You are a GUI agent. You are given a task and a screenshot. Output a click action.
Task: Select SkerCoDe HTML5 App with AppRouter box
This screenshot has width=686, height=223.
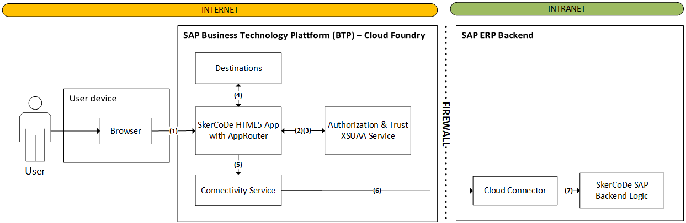tap(238, 130)
